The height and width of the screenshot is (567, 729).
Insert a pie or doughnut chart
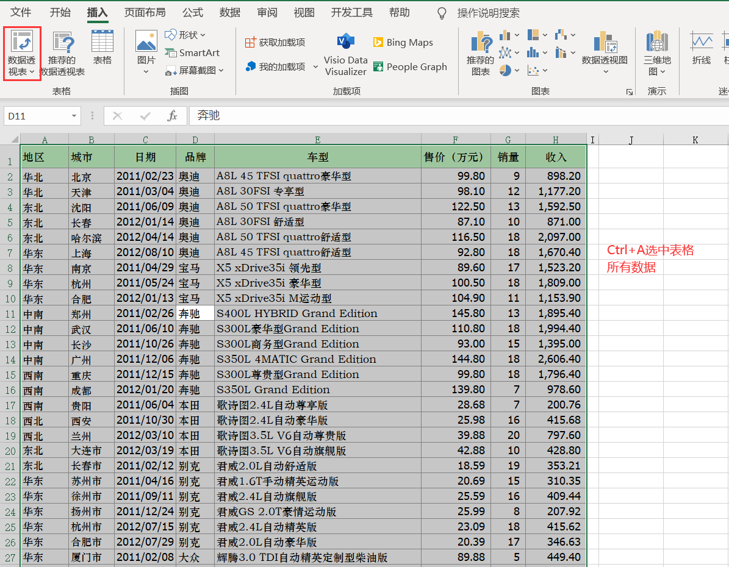tap(505, 70)
